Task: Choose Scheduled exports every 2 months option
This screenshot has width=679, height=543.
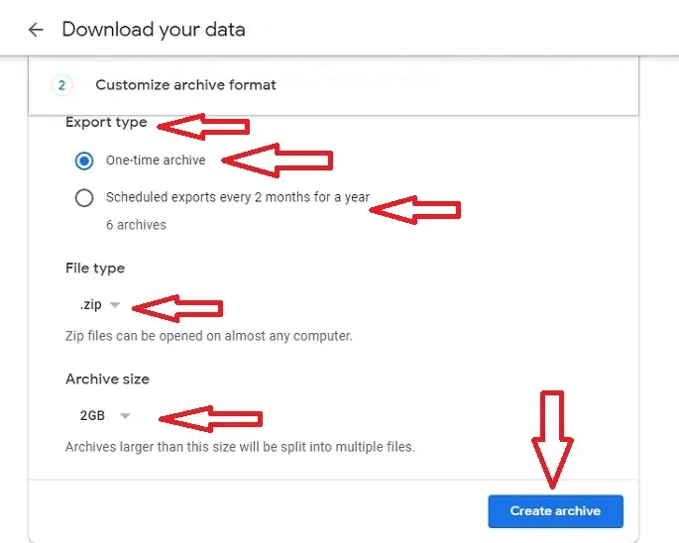Action: point(85,197)
